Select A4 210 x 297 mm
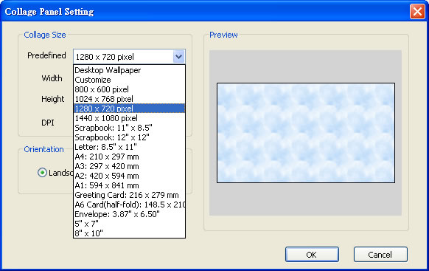The width and height of the screenshot is (429, 271). (x=129, y=157)
